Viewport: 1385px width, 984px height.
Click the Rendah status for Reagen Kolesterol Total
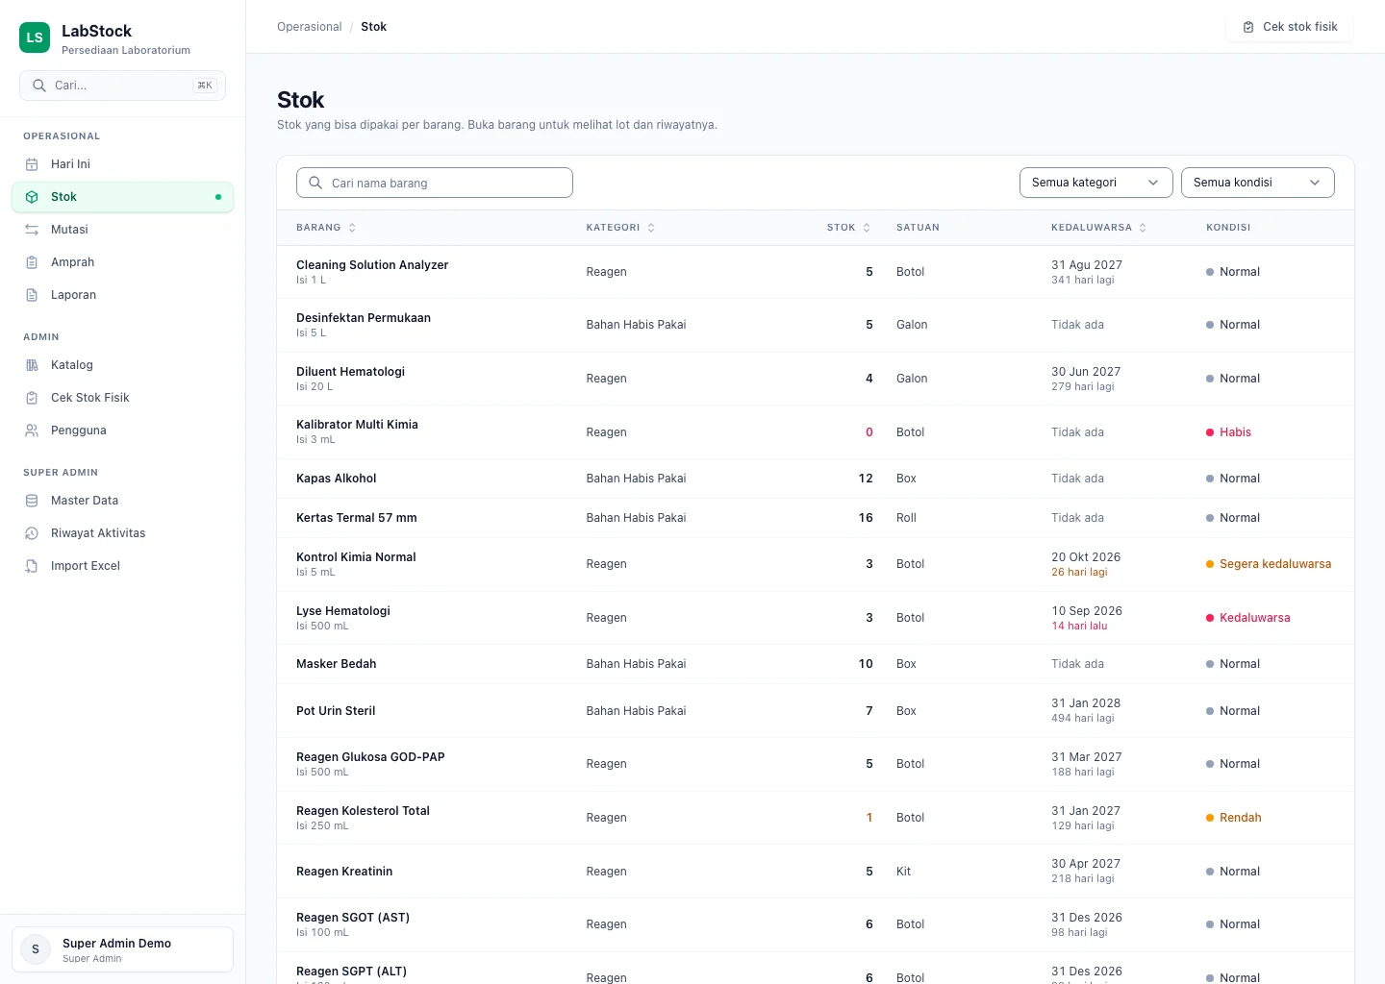(x=1241, y=818)
